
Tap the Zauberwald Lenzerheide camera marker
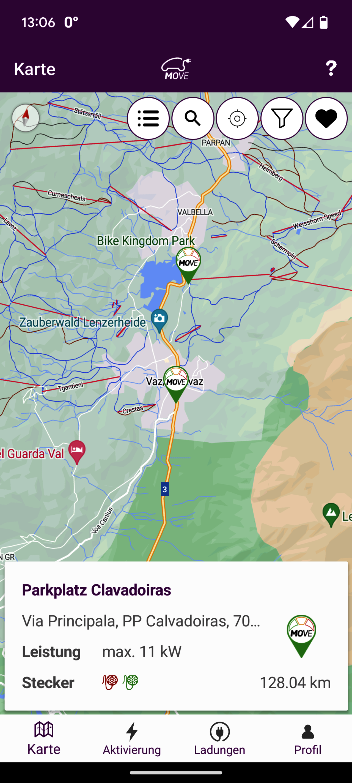click(159, 321)
